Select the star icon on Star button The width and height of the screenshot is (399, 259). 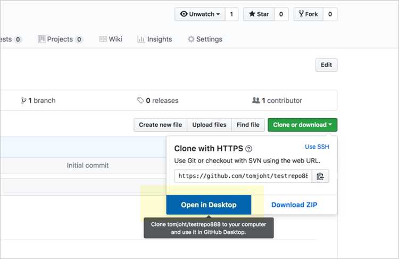pos(252,14)
